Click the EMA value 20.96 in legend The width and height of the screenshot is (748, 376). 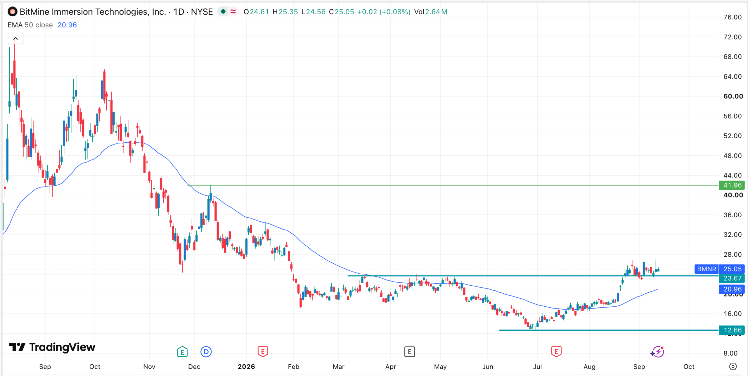67,25
